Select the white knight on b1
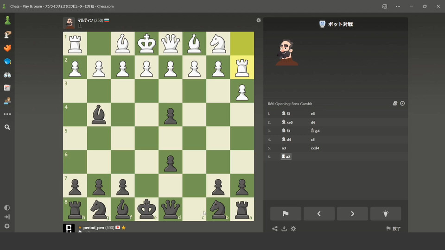 coord(218,44)
